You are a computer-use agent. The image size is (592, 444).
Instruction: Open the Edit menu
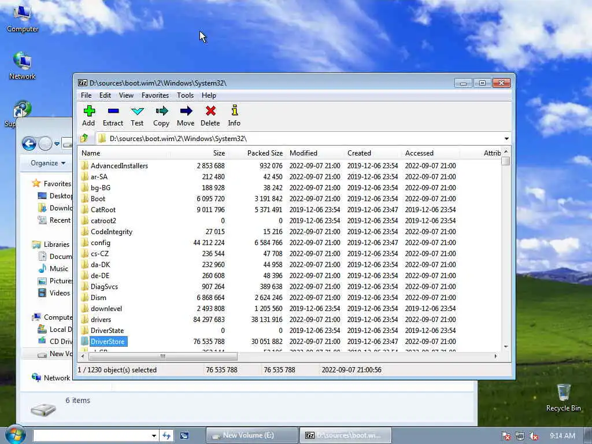click(x=105, y=95)
